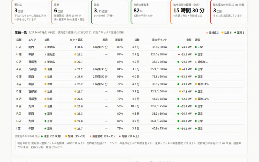Click the triangle marker next to 28.2
Image resolution: width=259 pixels, height=162 pixels.
(x=75, y=84)
